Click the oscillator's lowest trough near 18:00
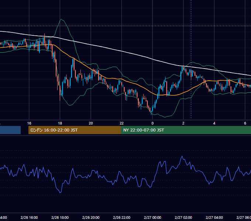This screenshot has width=251, height=221. (60, 193)
